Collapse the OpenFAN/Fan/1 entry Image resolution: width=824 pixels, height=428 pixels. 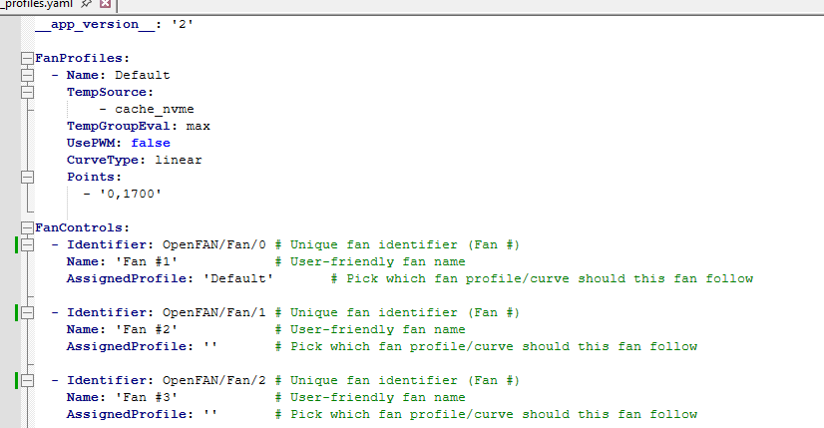pos(27,313)
